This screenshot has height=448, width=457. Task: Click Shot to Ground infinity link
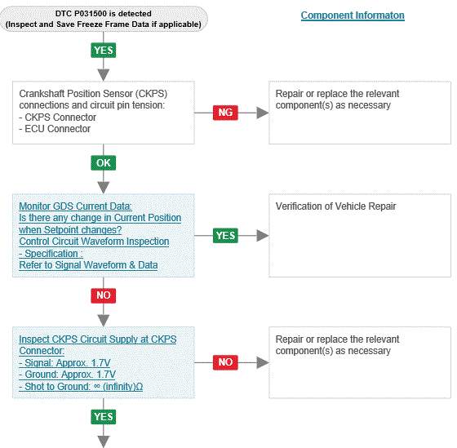(x=81, y=387)
